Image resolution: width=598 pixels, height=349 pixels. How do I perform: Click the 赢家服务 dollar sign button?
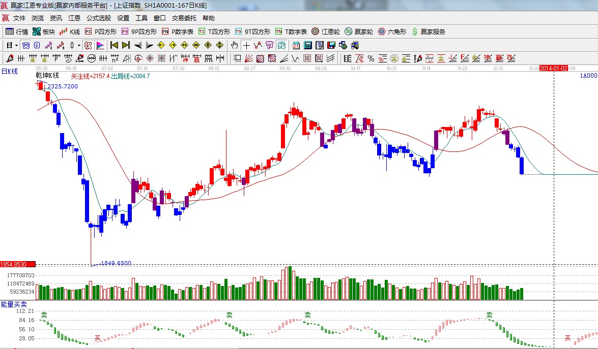click(428, 31)
